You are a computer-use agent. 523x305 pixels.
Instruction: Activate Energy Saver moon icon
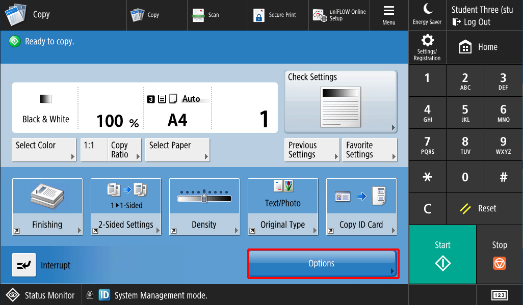tap(427, 14)
